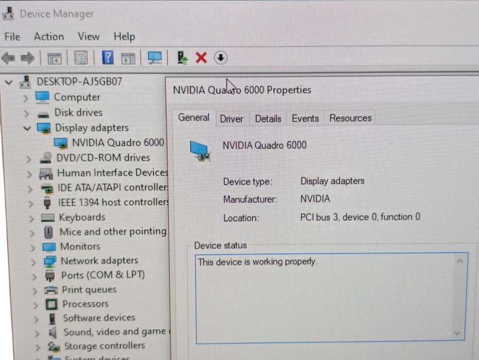Switch to the Resources tab
The image size is (479, 360).
(350, 118)
